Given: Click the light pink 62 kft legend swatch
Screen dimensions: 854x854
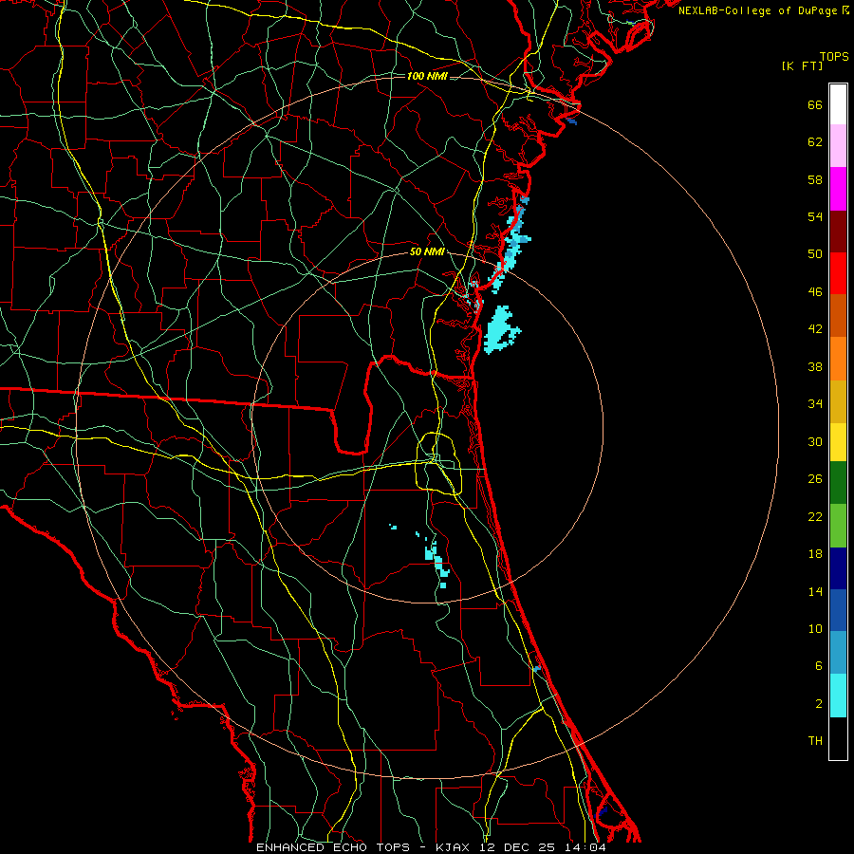Looking at the screenshot, I should coord(838,146).
